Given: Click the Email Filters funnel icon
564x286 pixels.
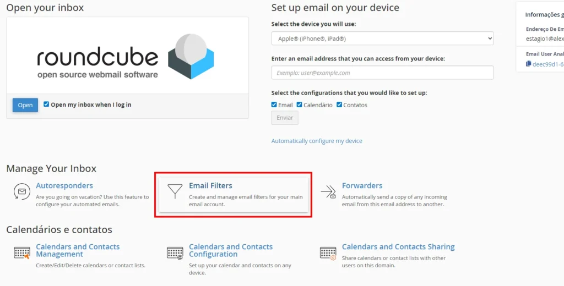Looking at the screenshot, I should (175, 191).
